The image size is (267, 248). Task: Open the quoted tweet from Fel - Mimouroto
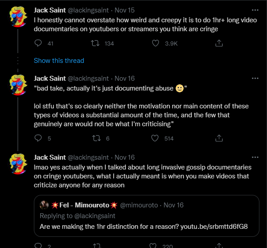click(147, 216)
